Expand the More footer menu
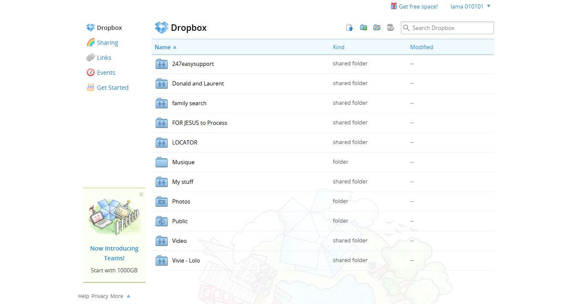 click(120, 296)
